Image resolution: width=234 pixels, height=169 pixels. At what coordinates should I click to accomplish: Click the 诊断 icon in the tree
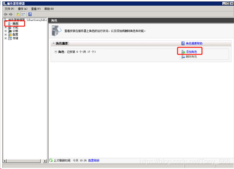(x=10, y=31)
